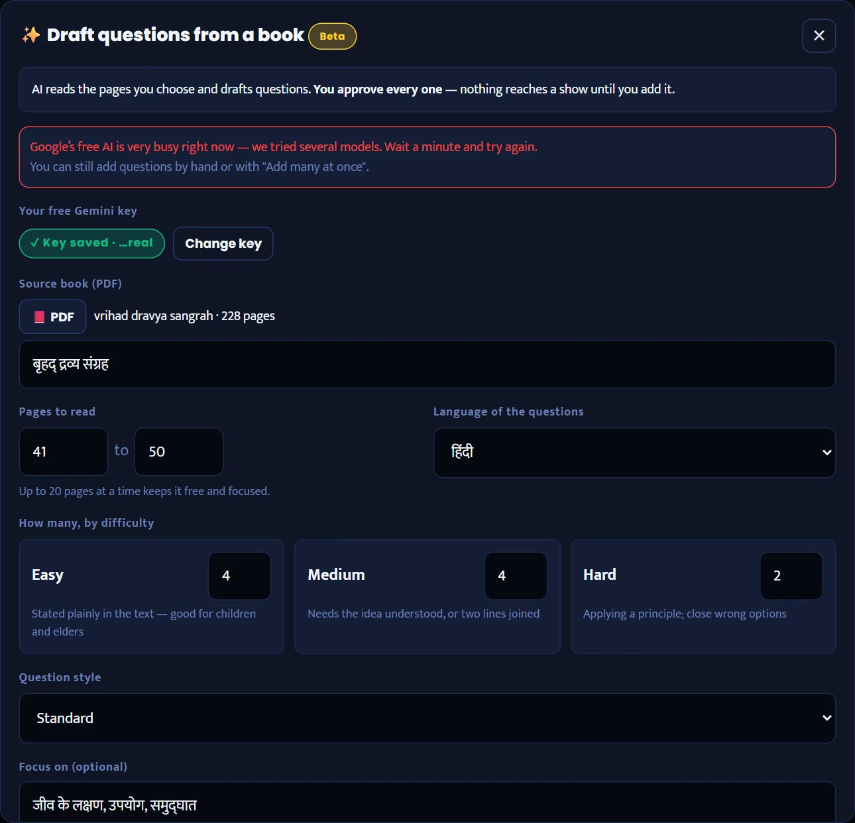This screenshot has width=855, height=823.
Task: Focus the end page field showing 50
Action: tap(179, 451)
